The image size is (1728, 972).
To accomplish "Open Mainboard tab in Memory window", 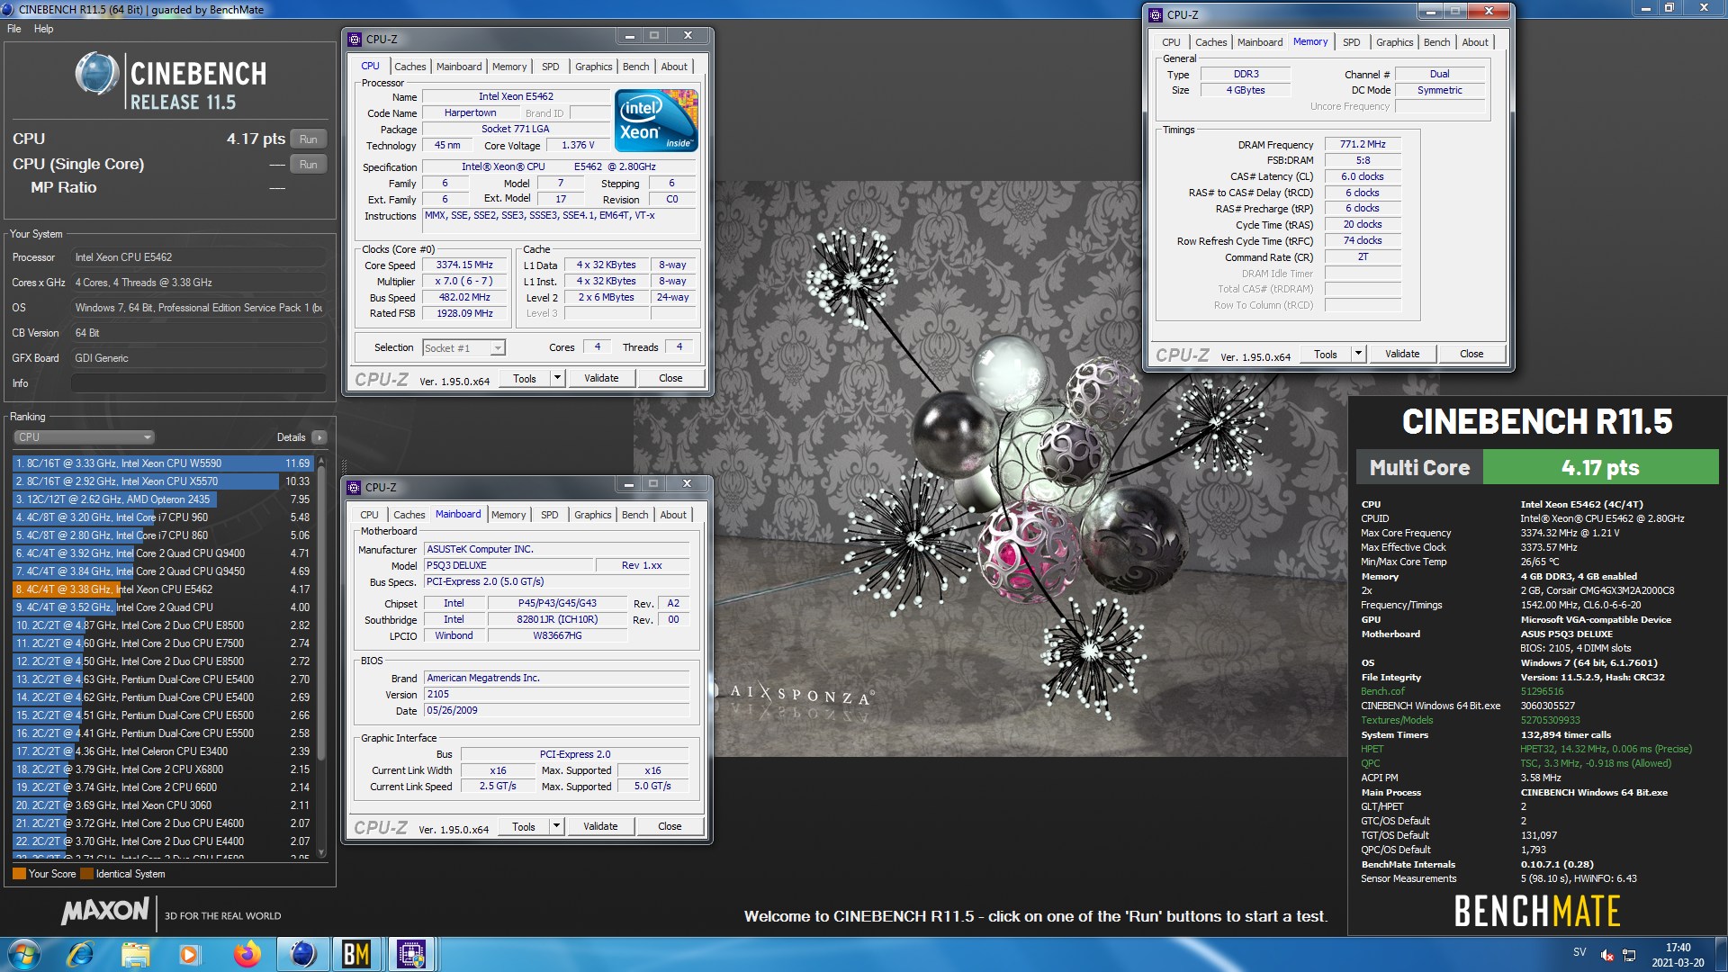I will (x=1260, y=42).
